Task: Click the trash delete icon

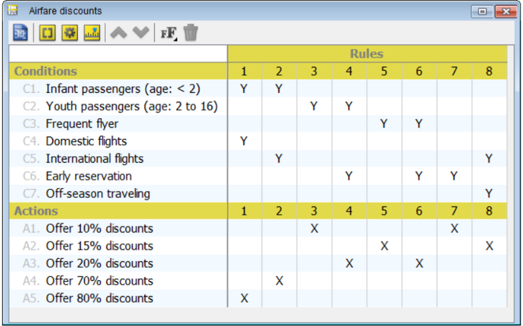Action: pyautogui.click(x=191, y=33)
